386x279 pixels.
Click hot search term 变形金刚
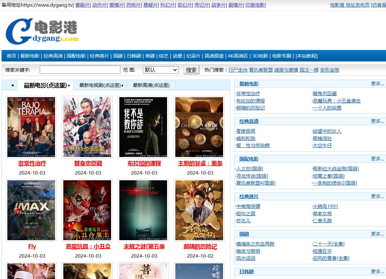[x=330, y=70]
